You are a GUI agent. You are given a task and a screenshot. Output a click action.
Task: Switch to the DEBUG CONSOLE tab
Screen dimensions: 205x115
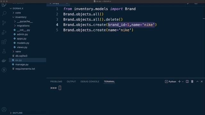pyautogui.click(x=90, y=82)
